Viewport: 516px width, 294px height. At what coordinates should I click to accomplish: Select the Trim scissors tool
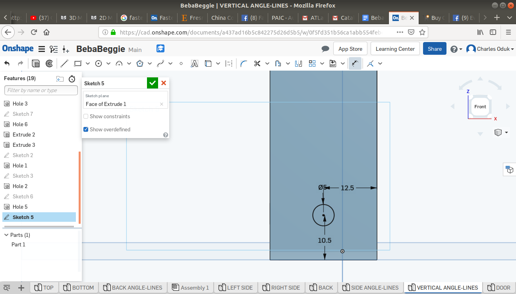(x=257, y=63)
